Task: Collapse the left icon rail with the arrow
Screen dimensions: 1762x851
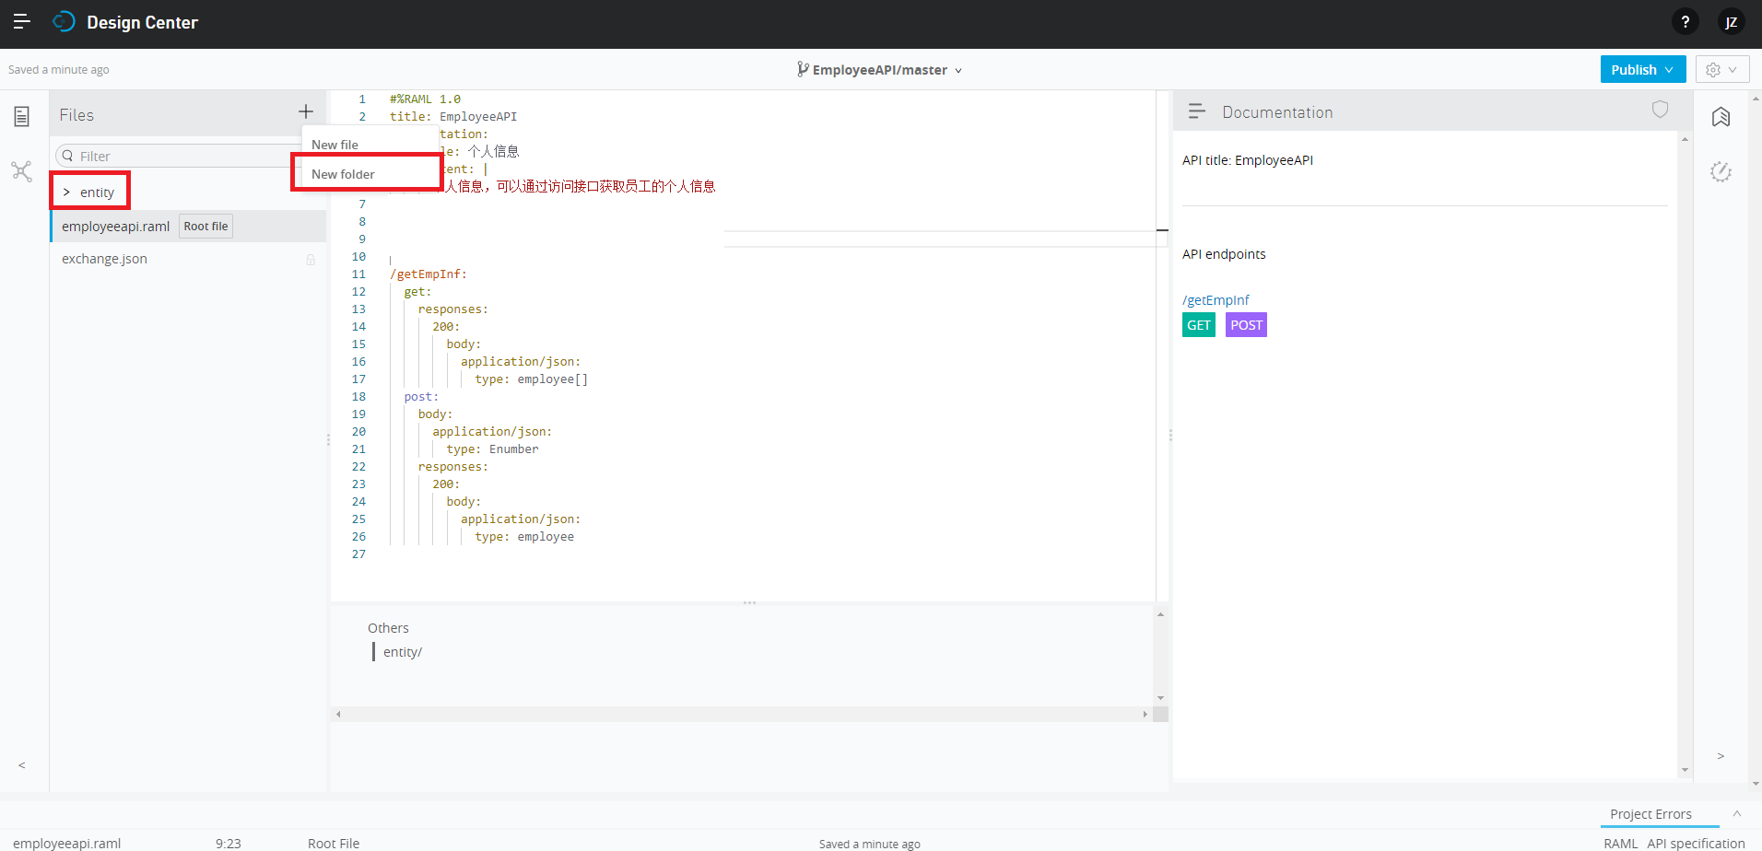Action: tap(21, 765)
